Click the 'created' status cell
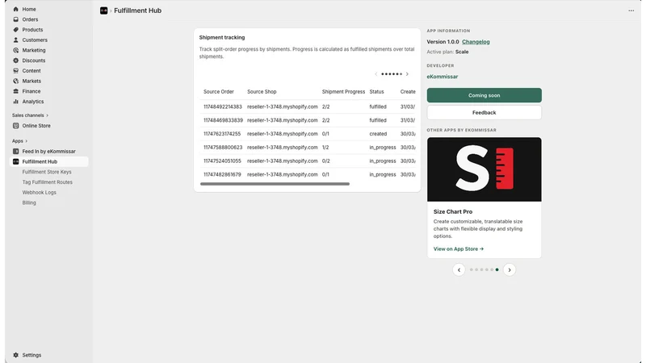The image size is (646, 363). click(378, 134)
